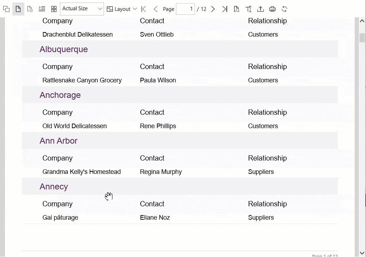The width and height of the screenshot is (366, 257).
Task: Open the find in document tool
Action: click(237, 9)
